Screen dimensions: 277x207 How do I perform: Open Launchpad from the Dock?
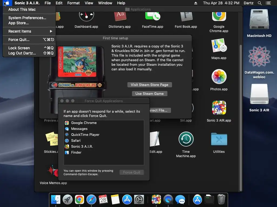pyautogui.click(x=67, y=200)
